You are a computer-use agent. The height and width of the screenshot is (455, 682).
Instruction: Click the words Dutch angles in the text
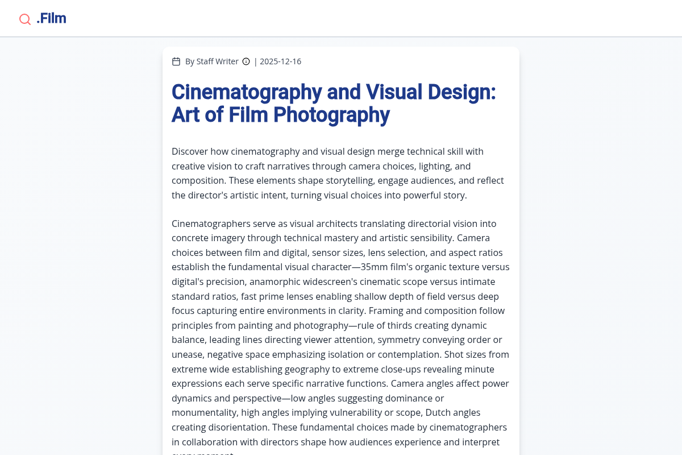452,412
